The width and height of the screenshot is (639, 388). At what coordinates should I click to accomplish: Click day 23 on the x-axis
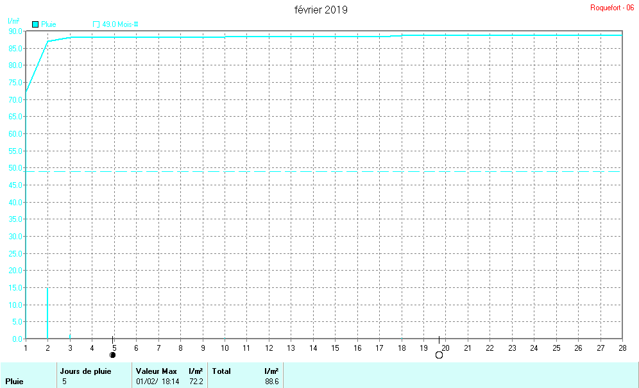click(x=512, y=348)
